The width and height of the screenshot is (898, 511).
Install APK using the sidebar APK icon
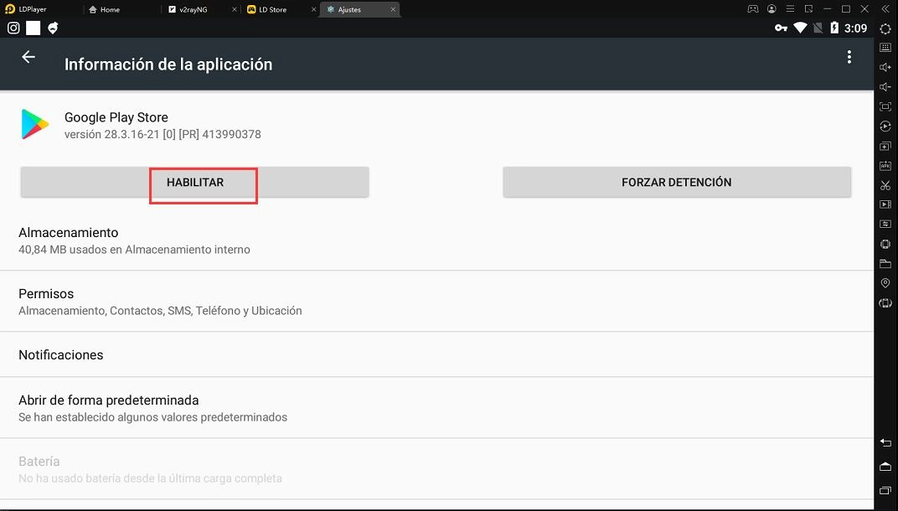885,166
